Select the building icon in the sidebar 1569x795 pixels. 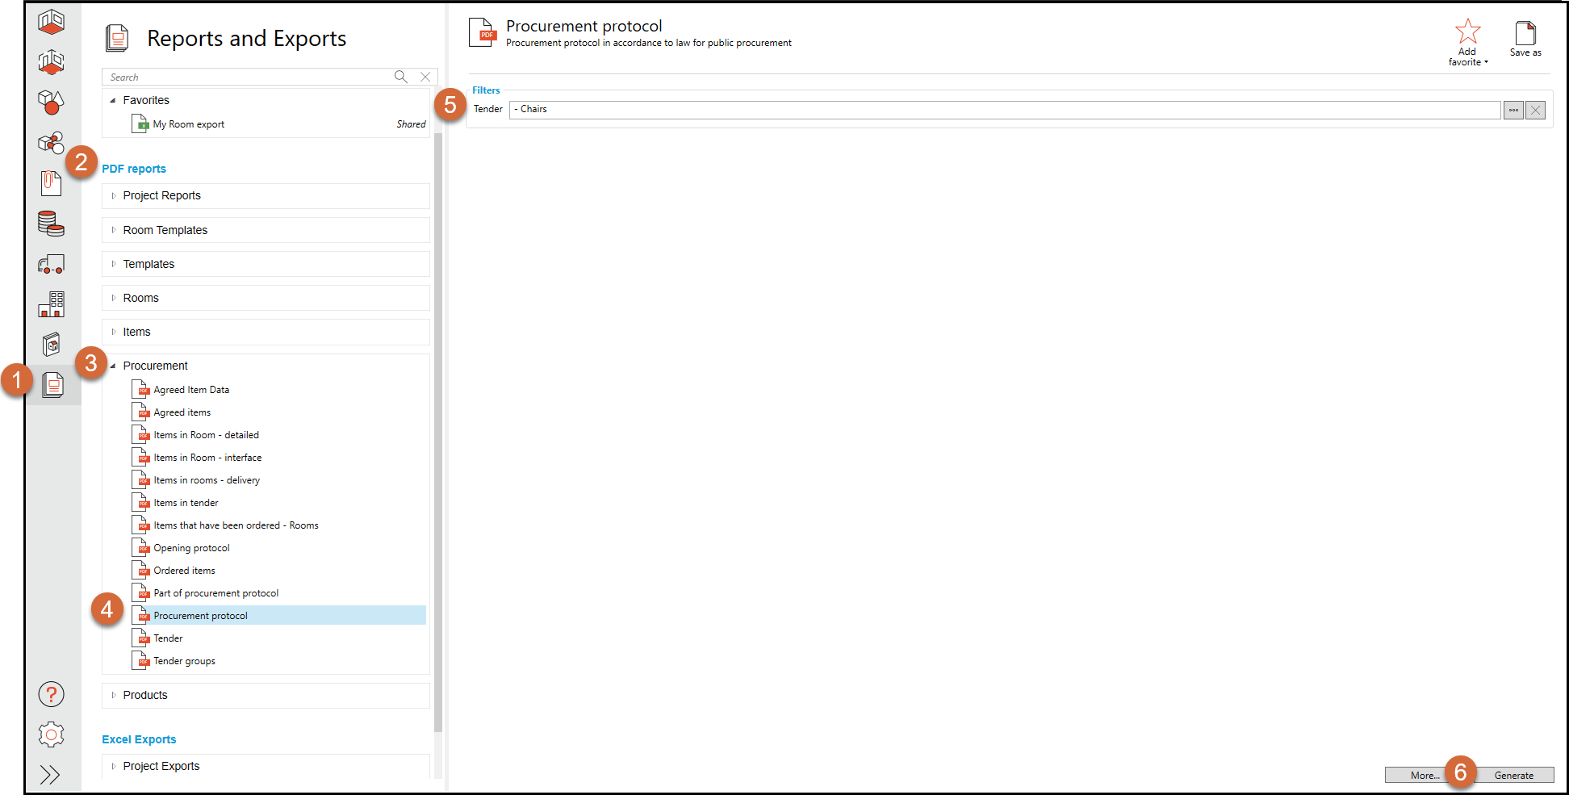tap(51, 304)
